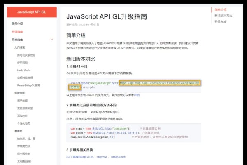Viewport: 247px width, 165px height.
Task: Open the MapVGL link
Action: pos(102,157)
